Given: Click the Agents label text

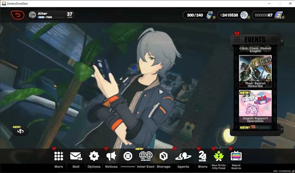Looking at the screenshot, I should coord(183,167).
